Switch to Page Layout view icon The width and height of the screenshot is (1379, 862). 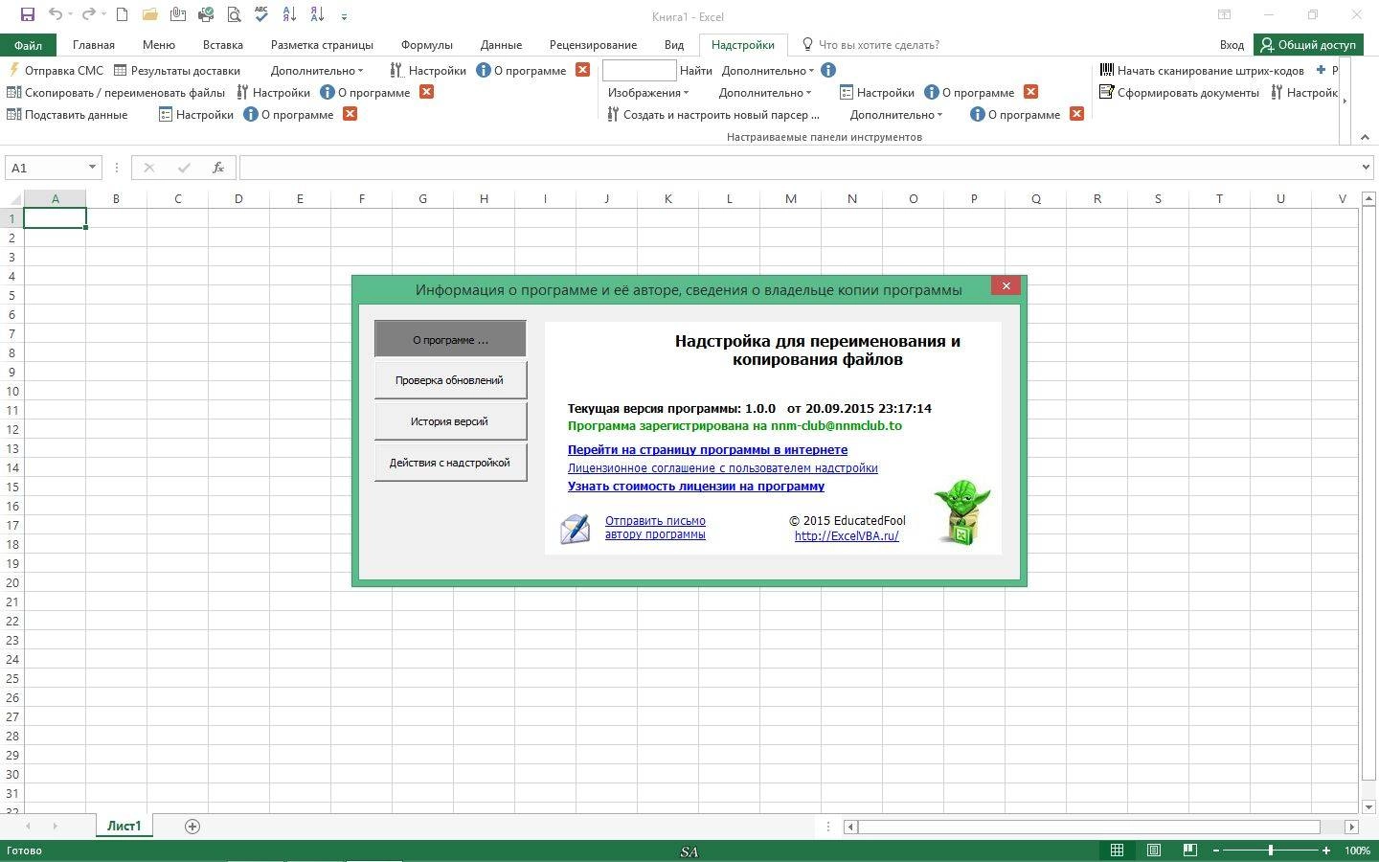coord(1154,850)
